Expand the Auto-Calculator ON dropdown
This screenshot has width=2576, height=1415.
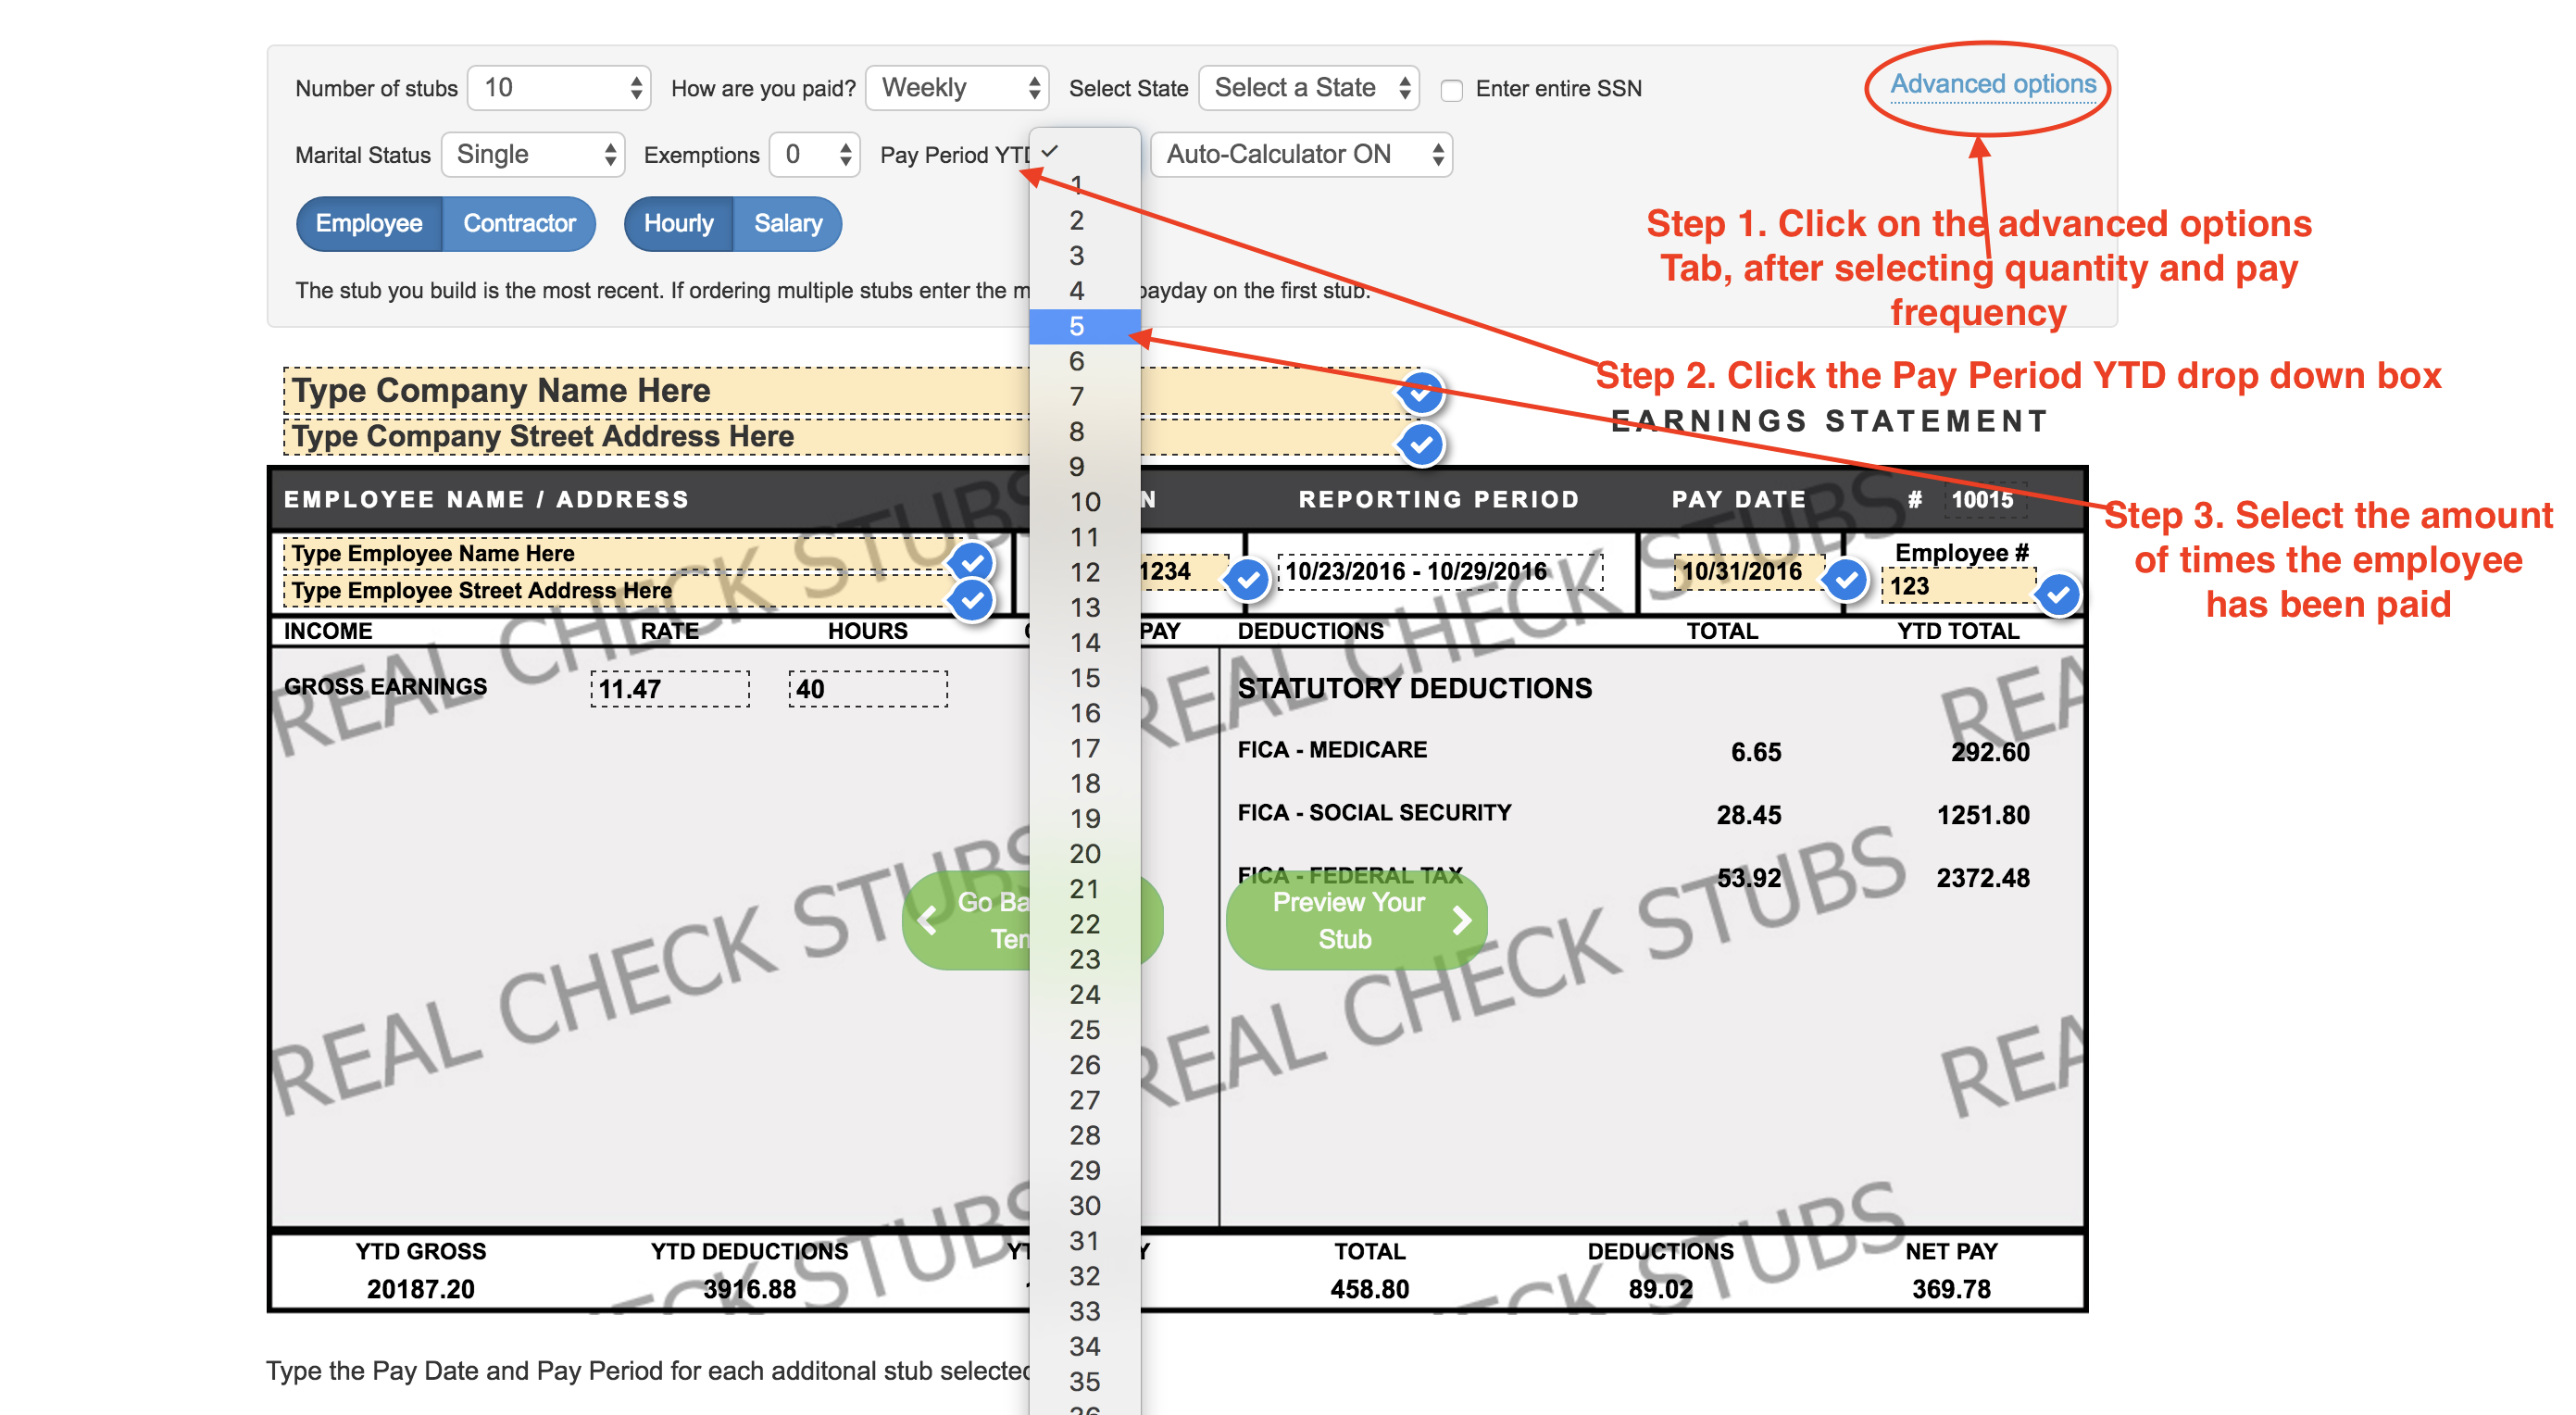[1300, 155]
